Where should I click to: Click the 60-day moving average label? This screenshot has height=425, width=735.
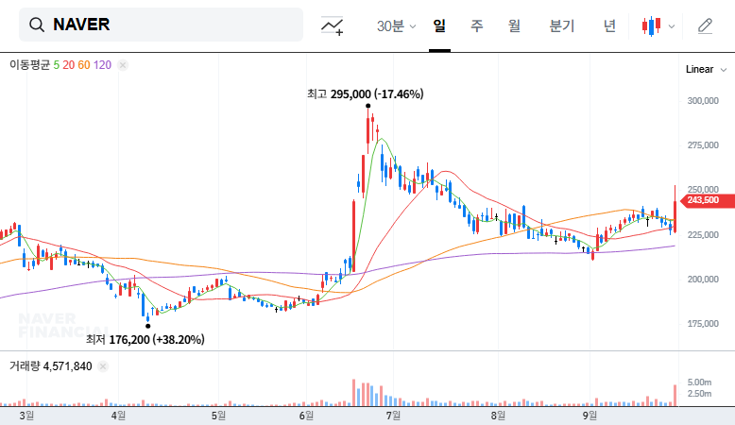tap(84, 65)
